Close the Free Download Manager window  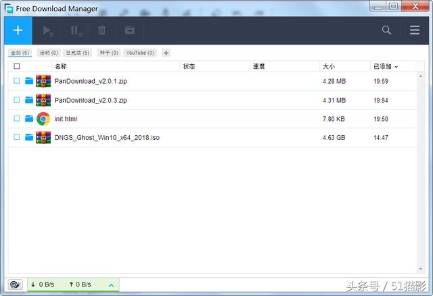click(415, 6)
